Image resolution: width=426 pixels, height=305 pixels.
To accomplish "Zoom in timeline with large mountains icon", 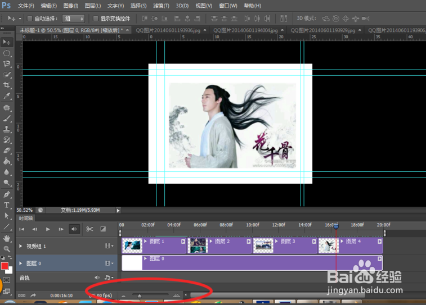I will (176, 295).
